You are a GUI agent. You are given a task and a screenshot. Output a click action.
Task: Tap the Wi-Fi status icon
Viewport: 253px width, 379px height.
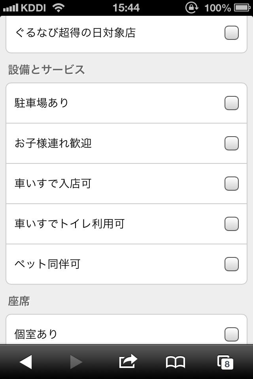coord(59,8)
